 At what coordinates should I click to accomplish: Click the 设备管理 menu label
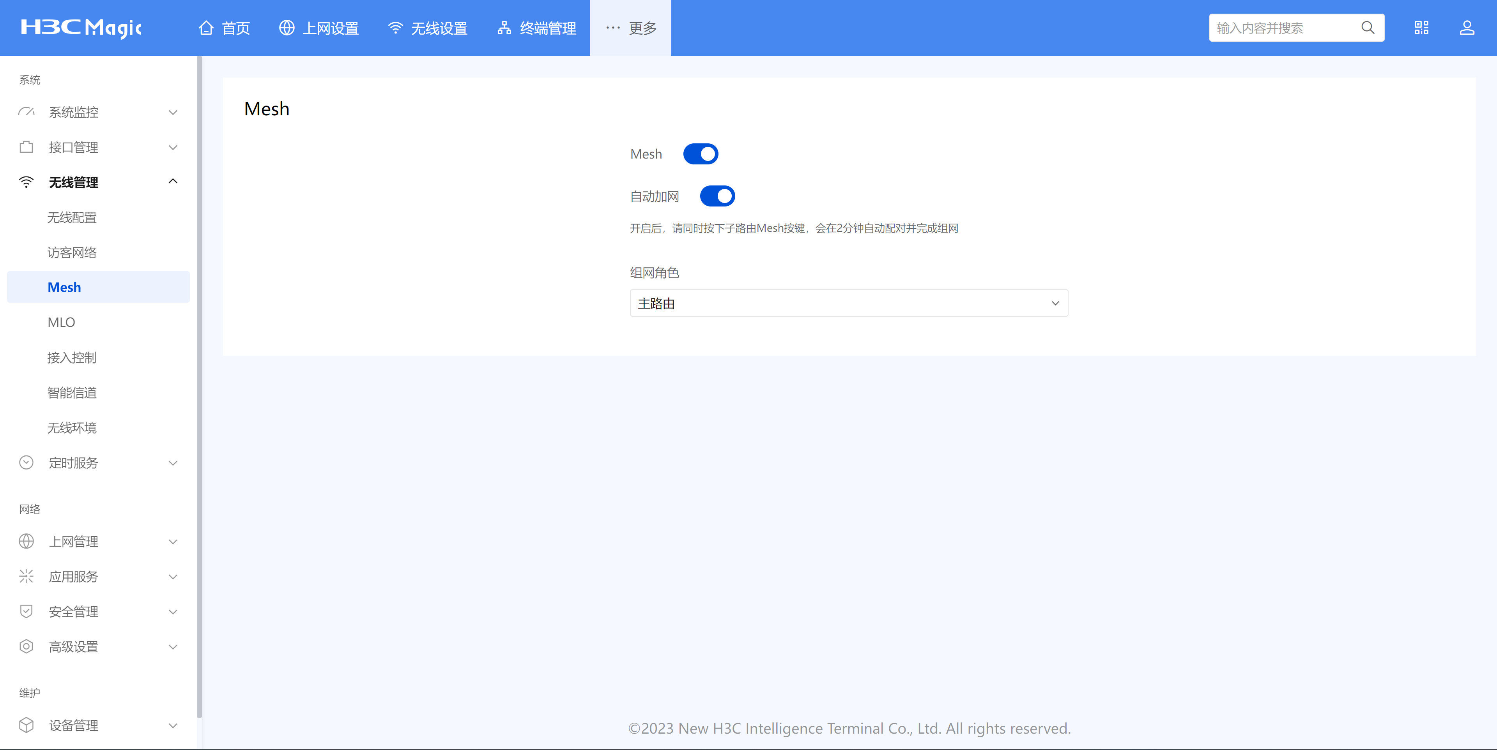pyautogui.click(x=73, y=725)
